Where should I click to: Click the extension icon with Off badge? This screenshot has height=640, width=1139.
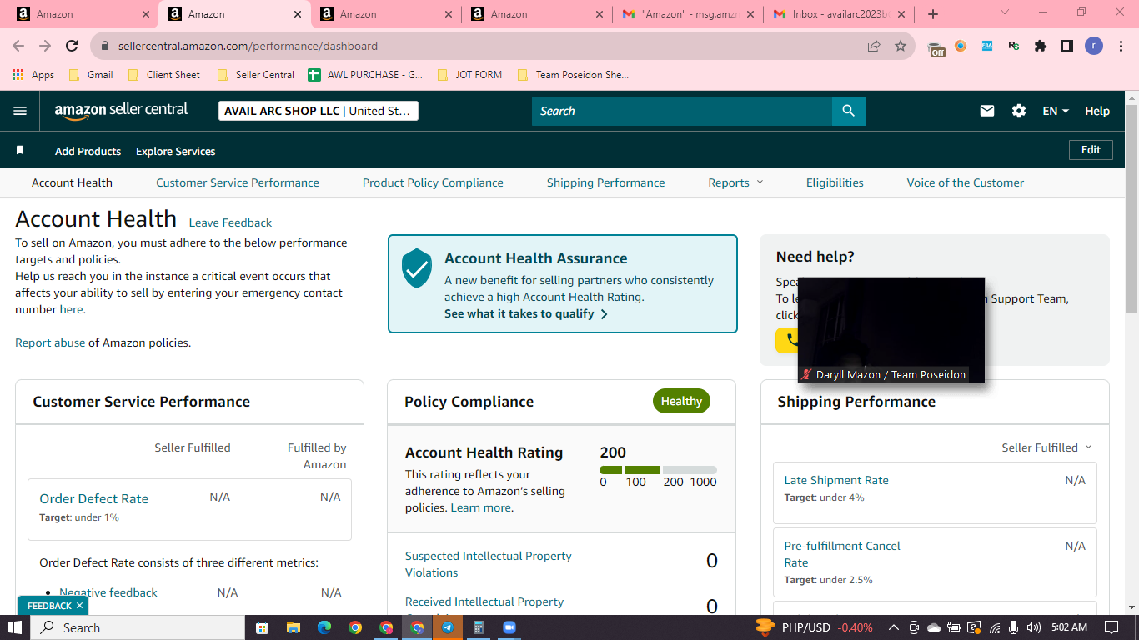936,47
